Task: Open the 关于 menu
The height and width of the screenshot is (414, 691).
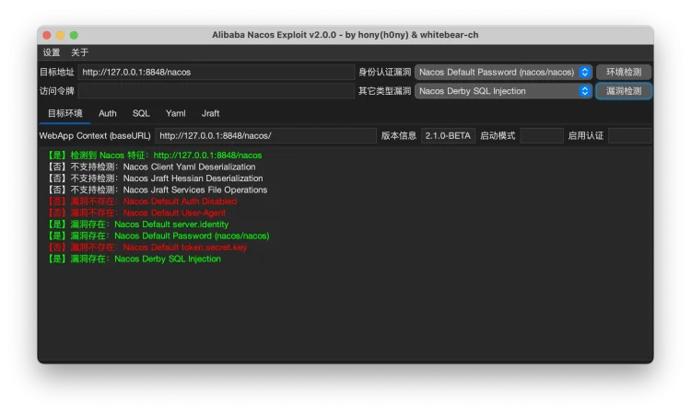Action: (80, 52)
